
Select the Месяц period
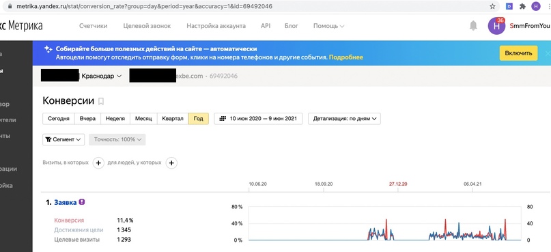click(x=143, y=118)
